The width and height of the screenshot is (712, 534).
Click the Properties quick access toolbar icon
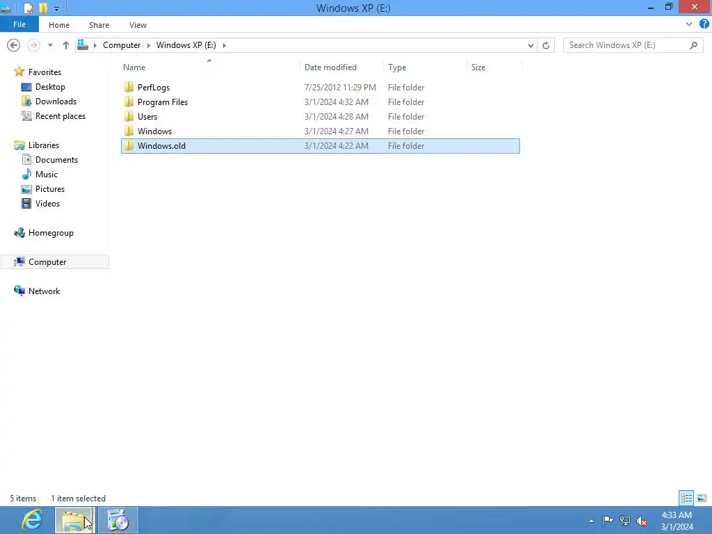pyautogui.click(x=28, y=8)
